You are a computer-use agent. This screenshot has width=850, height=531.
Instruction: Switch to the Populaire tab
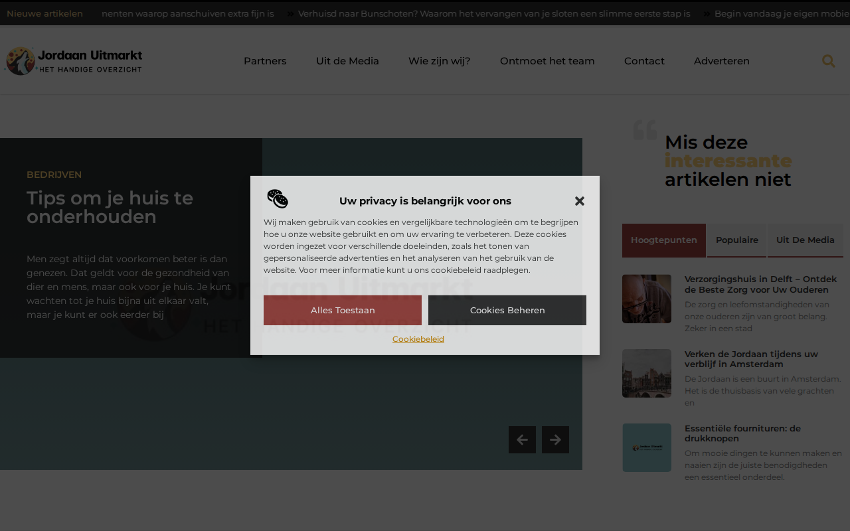coord(737,240)
